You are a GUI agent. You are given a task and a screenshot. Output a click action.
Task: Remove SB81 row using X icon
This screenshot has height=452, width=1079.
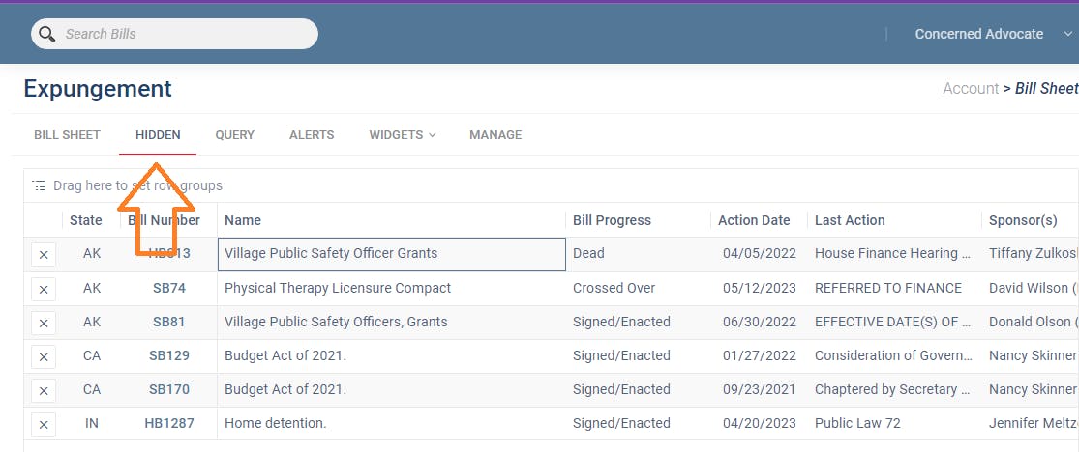[44, 323]
